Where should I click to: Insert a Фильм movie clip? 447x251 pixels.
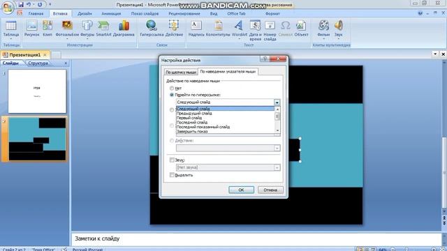tap(323, 29)
